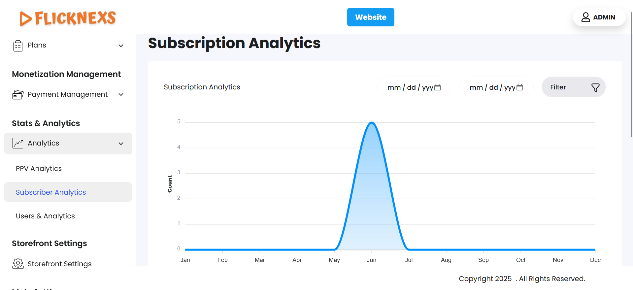This screenshot has height=290, width=633.
Task: Click the June peak on the chart
Action: click(372, 123)
